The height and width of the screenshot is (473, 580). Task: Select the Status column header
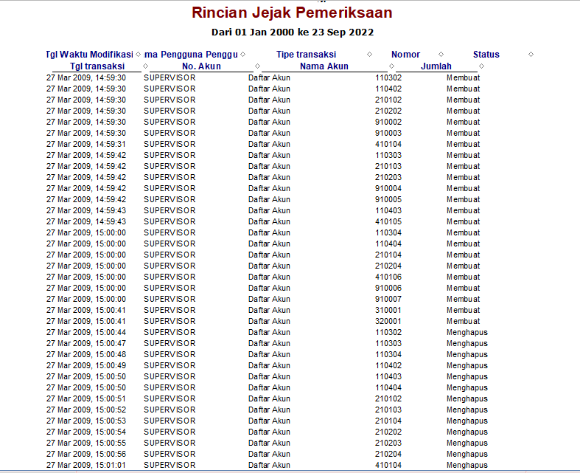[x=486, y=55]
